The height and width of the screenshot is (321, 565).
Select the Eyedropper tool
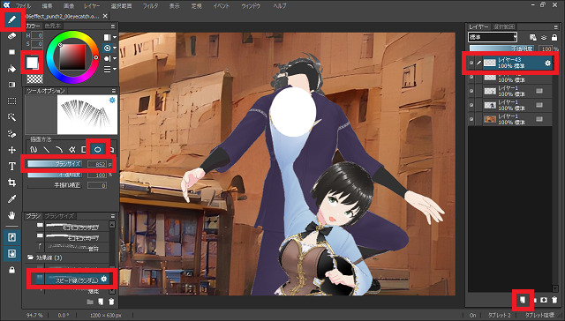(11, 198)
